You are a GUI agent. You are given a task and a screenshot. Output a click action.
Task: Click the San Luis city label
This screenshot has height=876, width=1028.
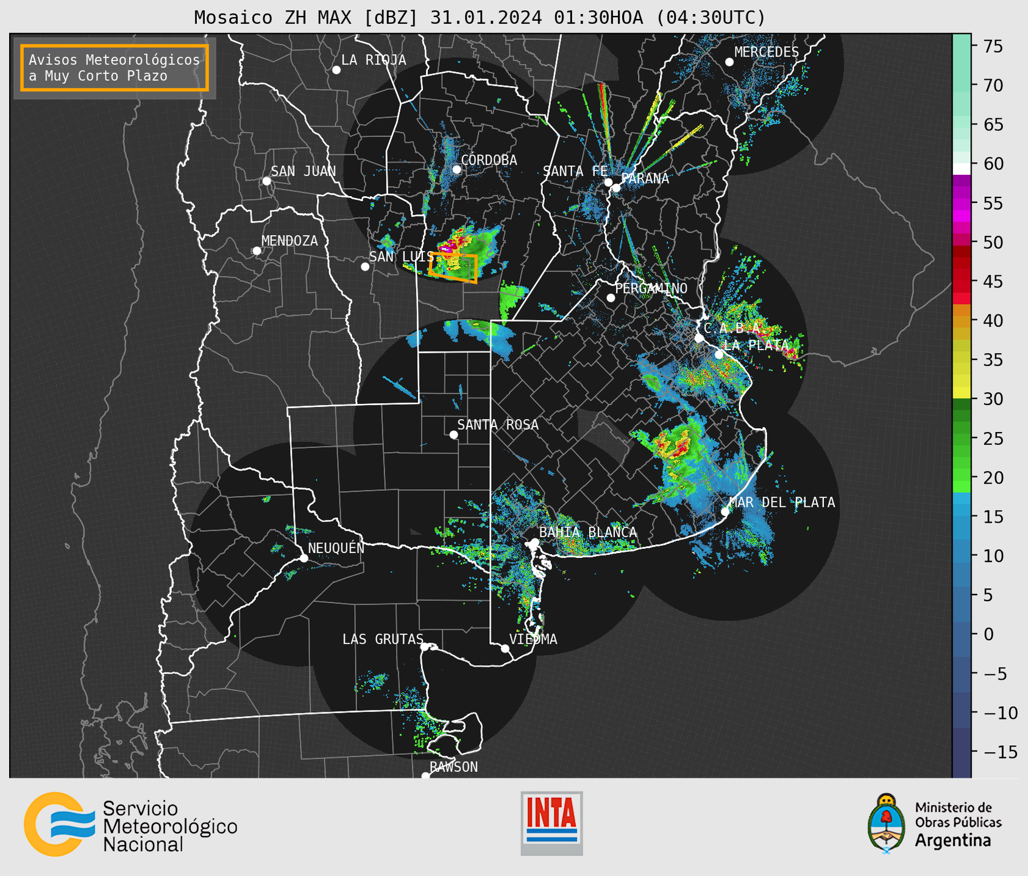[x=402, y=256]
